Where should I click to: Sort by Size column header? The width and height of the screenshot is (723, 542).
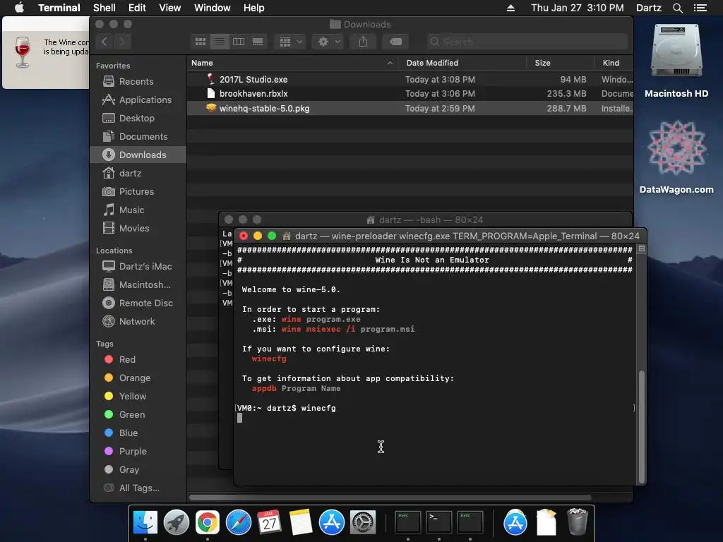click(x=560, y=63)
